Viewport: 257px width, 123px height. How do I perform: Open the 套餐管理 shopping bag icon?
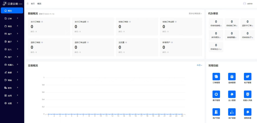(x=232, y=76)
